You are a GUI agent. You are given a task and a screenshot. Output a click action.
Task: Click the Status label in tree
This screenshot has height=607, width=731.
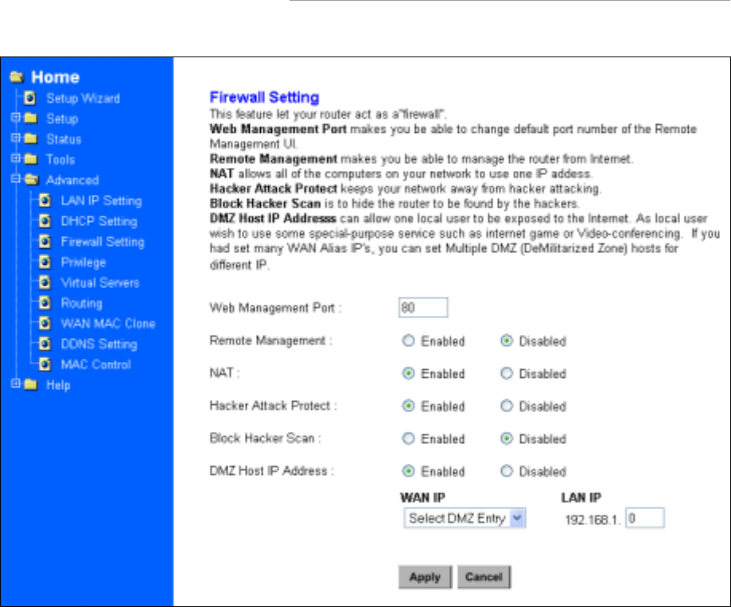tap(64, 139)
